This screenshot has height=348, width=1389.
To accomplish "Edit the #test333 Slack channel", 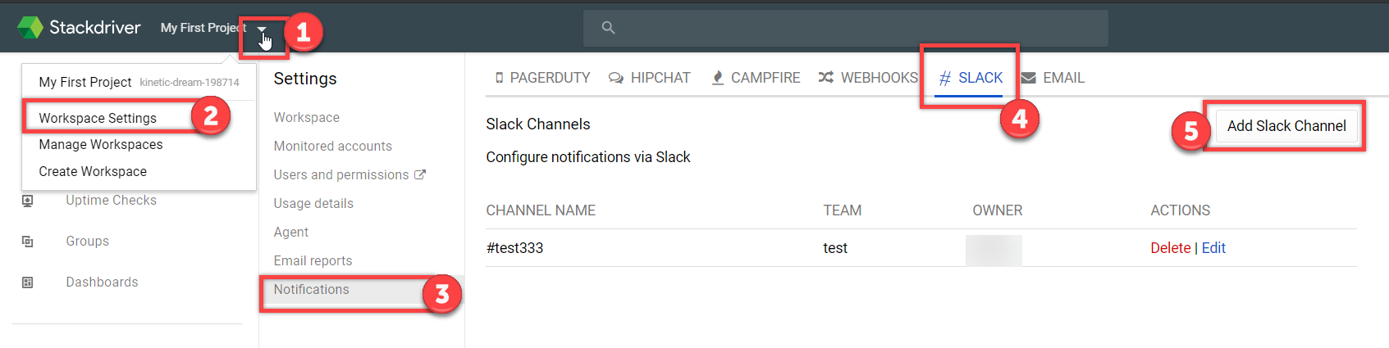I will point(1213,248).
